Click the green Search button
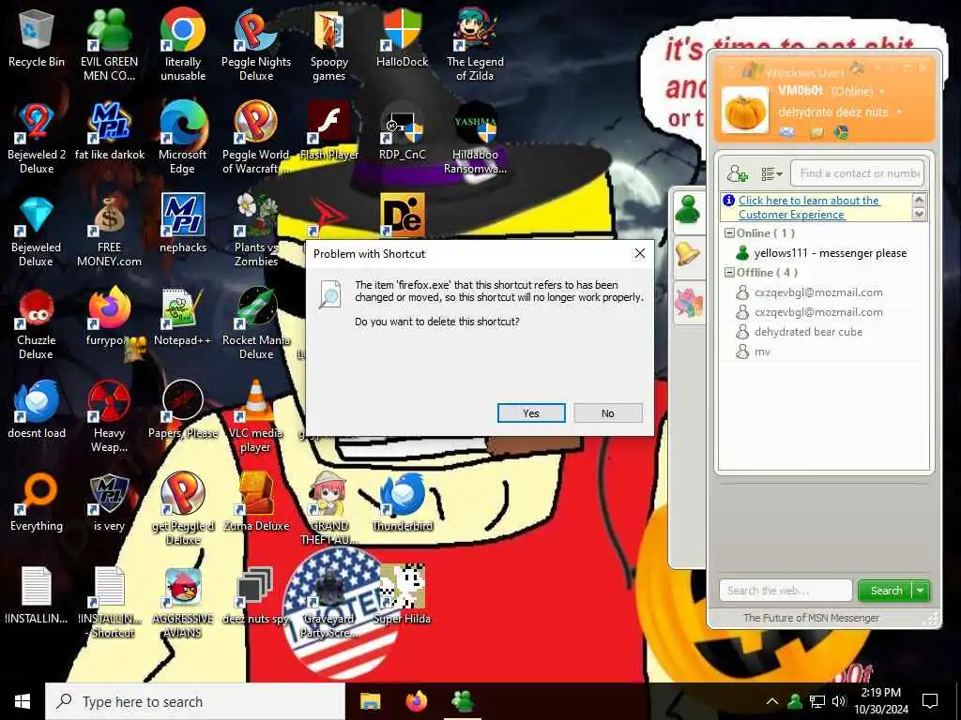Viewport: 961px width, 720px height. coord(886,591)
